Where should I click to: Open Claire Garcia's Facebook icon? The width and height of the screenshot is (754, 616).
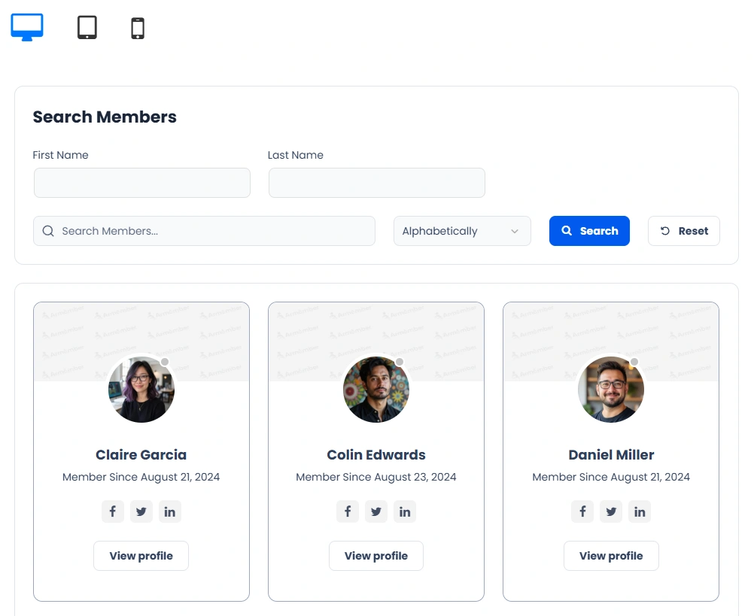pyautogui.click(x=113, y=511)
